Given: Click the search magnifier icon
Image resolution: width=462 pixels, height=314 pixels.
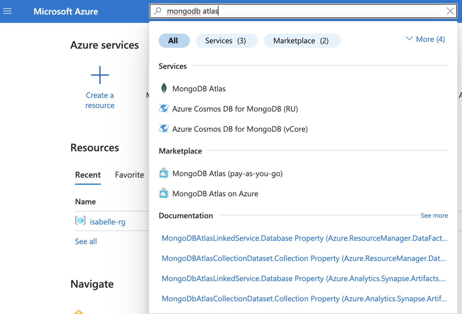Looking at the screenshot, I should (158, 11).
